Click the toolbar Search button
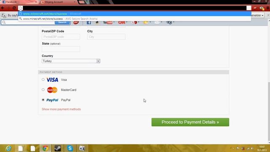 tap(62, 22)
